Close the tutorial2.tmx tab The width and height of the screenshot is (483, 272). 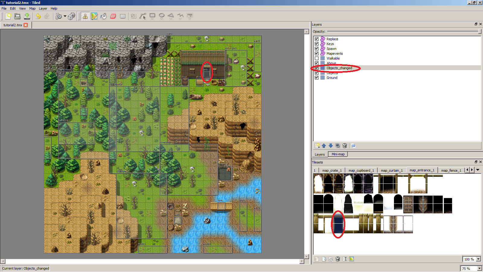(x=26, y=25)
